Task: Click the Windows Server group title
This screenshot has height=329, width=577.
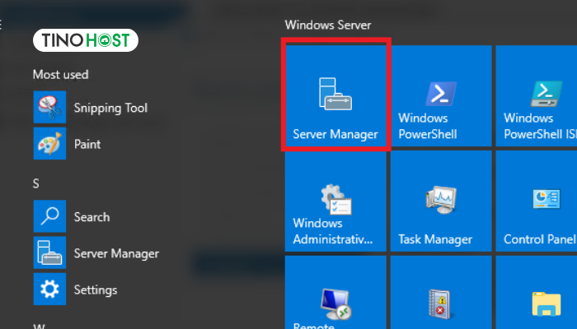Action: tap(328, 25)
